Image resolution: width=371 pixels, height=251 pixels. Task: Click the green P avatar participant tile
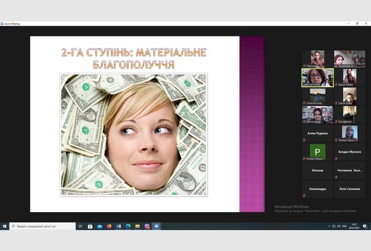317,152
